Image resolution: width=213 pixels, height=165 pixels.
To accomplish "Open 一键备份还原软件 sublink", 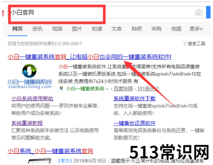I will 134,123.
